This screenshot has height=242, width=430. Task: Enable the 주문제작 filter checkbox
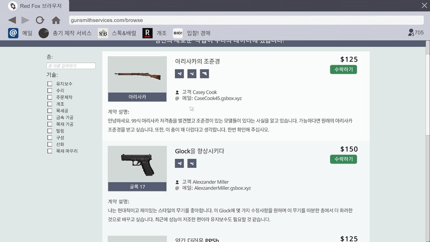pos(50,97)
